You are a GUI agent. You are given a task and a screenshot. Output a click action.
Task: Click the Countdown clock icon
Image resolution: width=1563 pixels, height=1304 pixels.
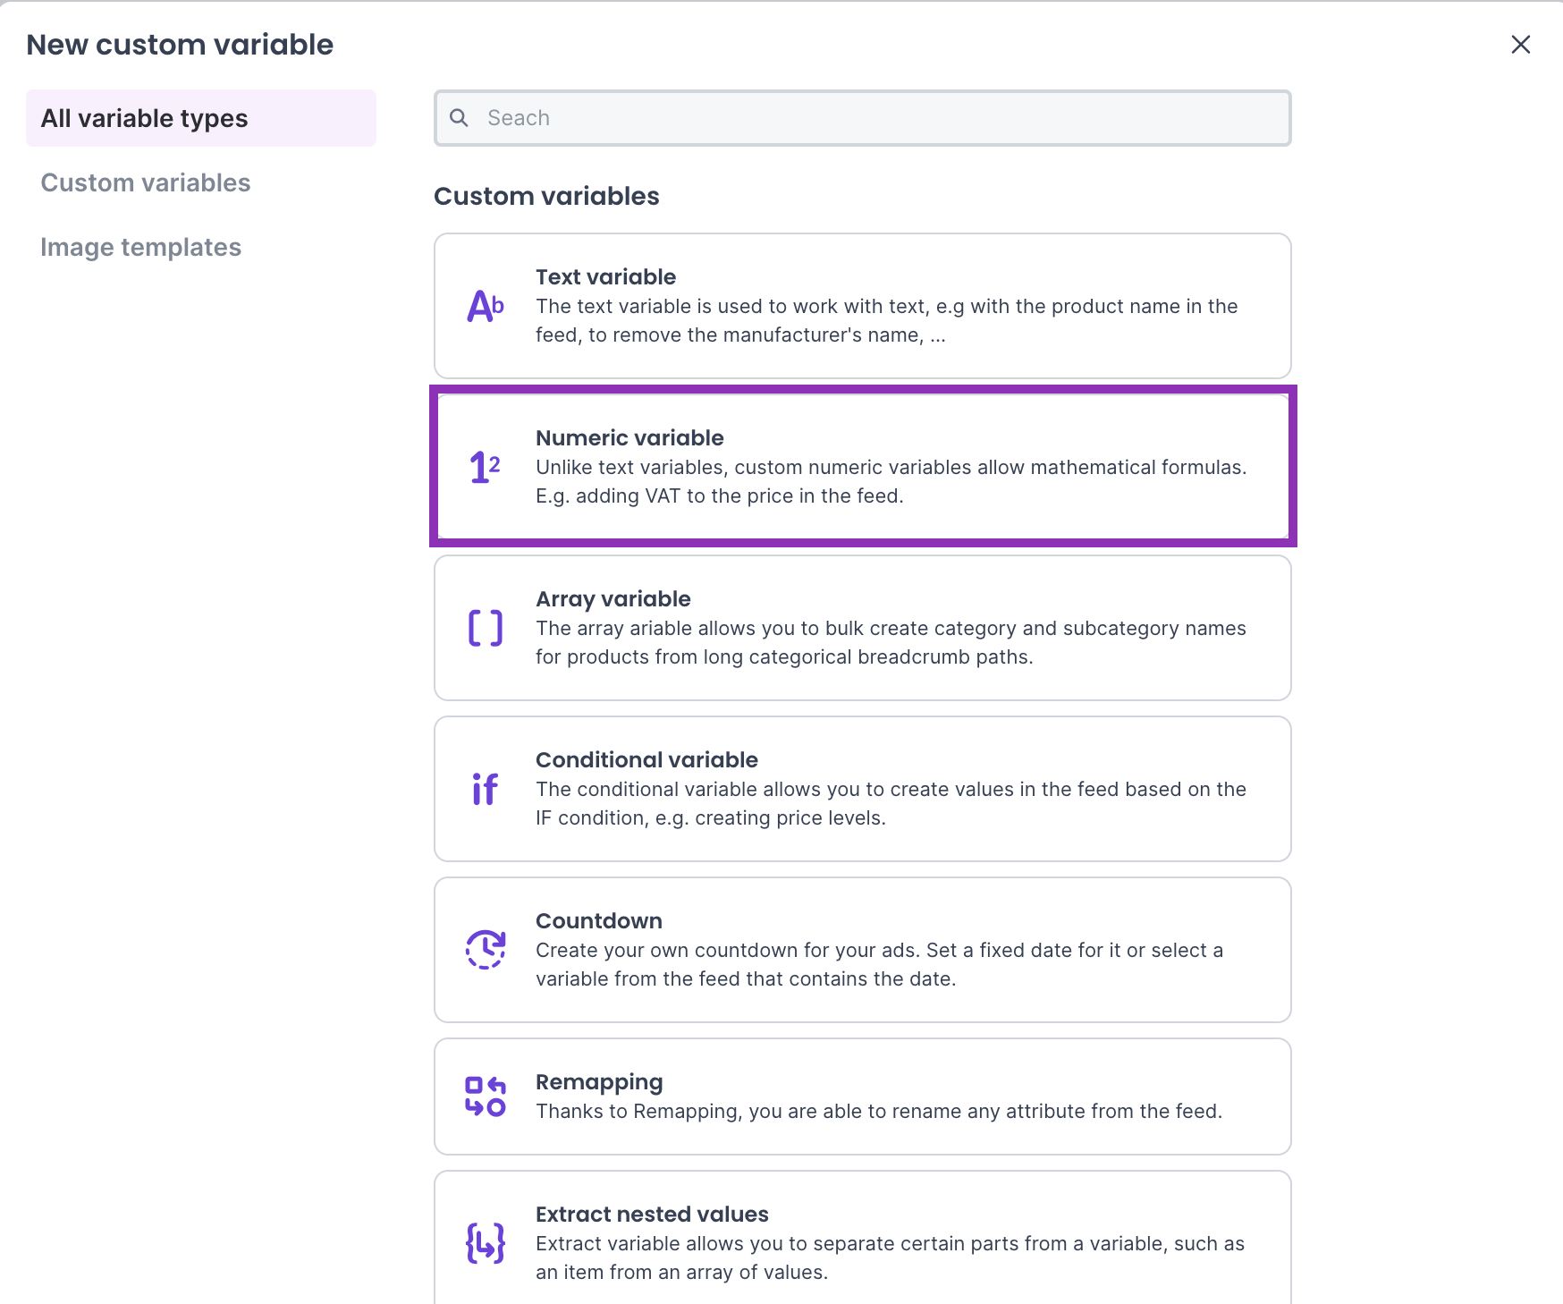tap(486, 949)
